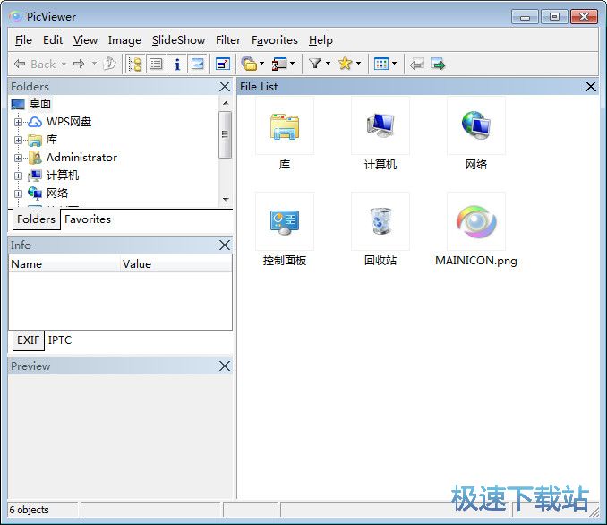Click the green next image arrow icon
Viewport: 607px width, 525px height.
(x=438, y=64)
